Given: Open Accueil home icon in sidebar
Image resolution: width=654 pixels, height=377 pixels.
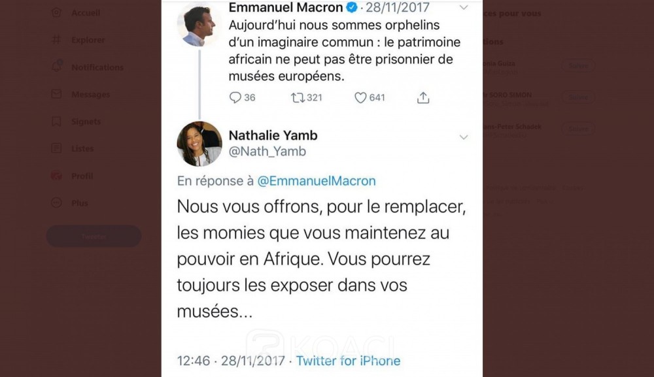Looking at the screenshot, I should [57, 13].
